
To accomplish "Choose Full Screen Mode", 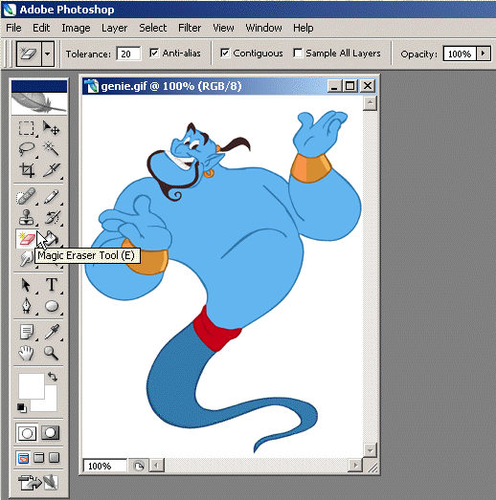I will [54, 458].
